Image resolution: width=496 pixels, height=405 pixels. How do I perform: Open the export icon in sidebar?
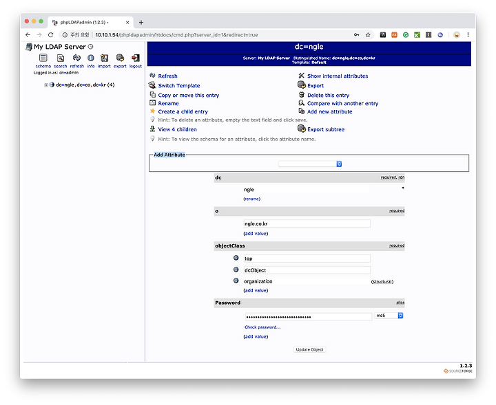pos(120,58)
